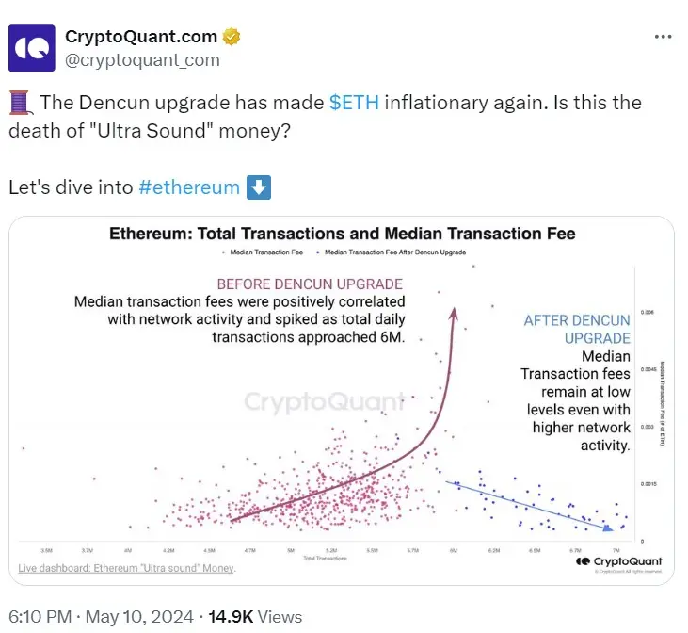The height and width of the screenshot is (633, 688).
Task: Click the chart title text
Action: pos(343,234)
